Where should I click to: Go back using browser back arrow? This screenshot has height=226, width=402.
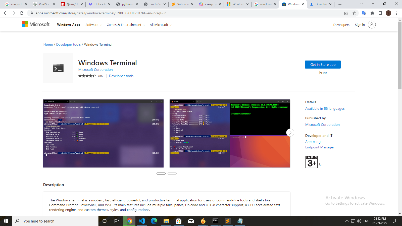click(6, 13)
